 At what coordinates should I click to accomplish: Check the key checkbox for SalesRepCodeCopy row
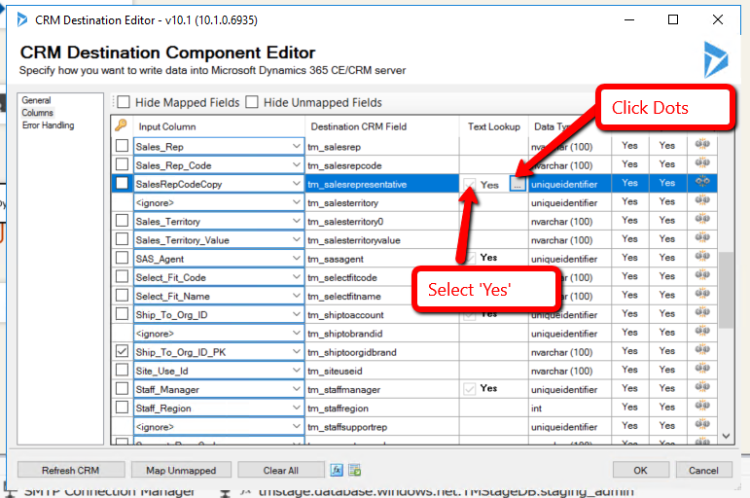[122, 183]
